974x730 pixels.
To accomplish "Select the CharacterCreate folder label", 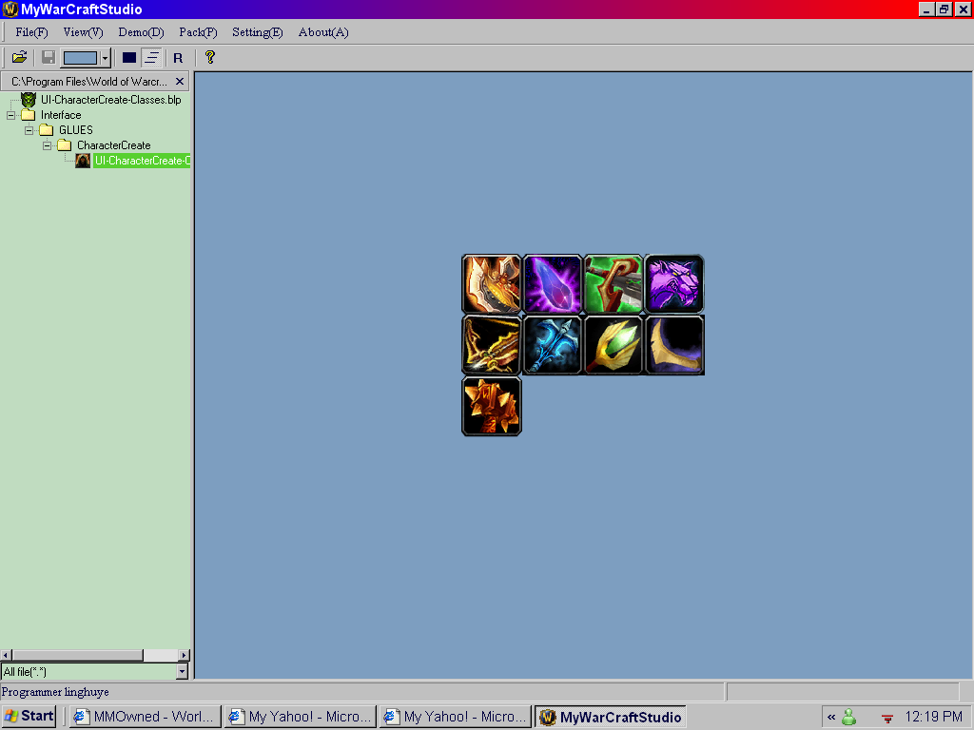I will coord(114,145).
